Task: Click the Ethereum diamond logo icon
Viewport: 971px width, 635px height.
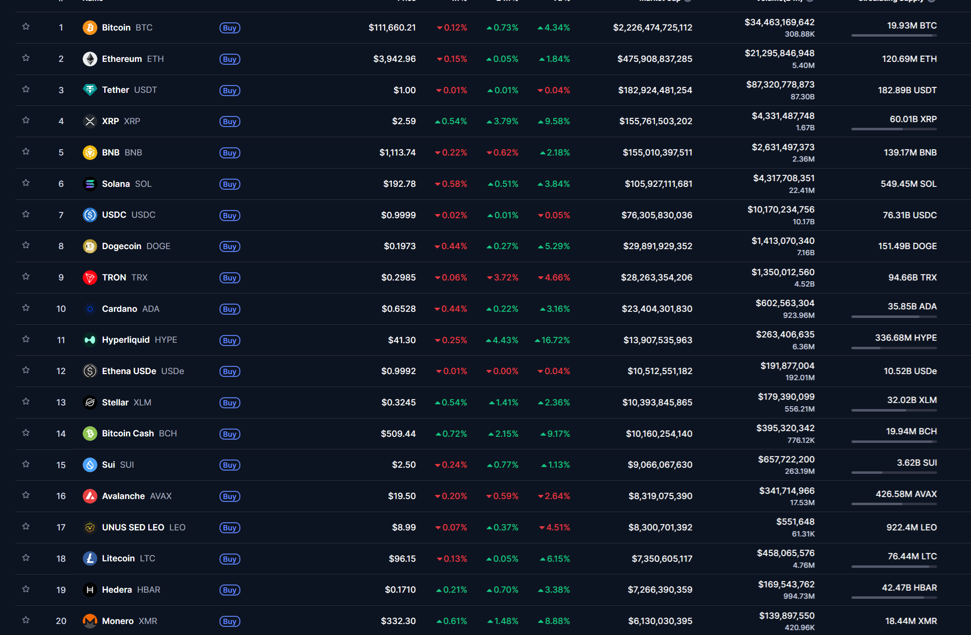Action: 90,59
